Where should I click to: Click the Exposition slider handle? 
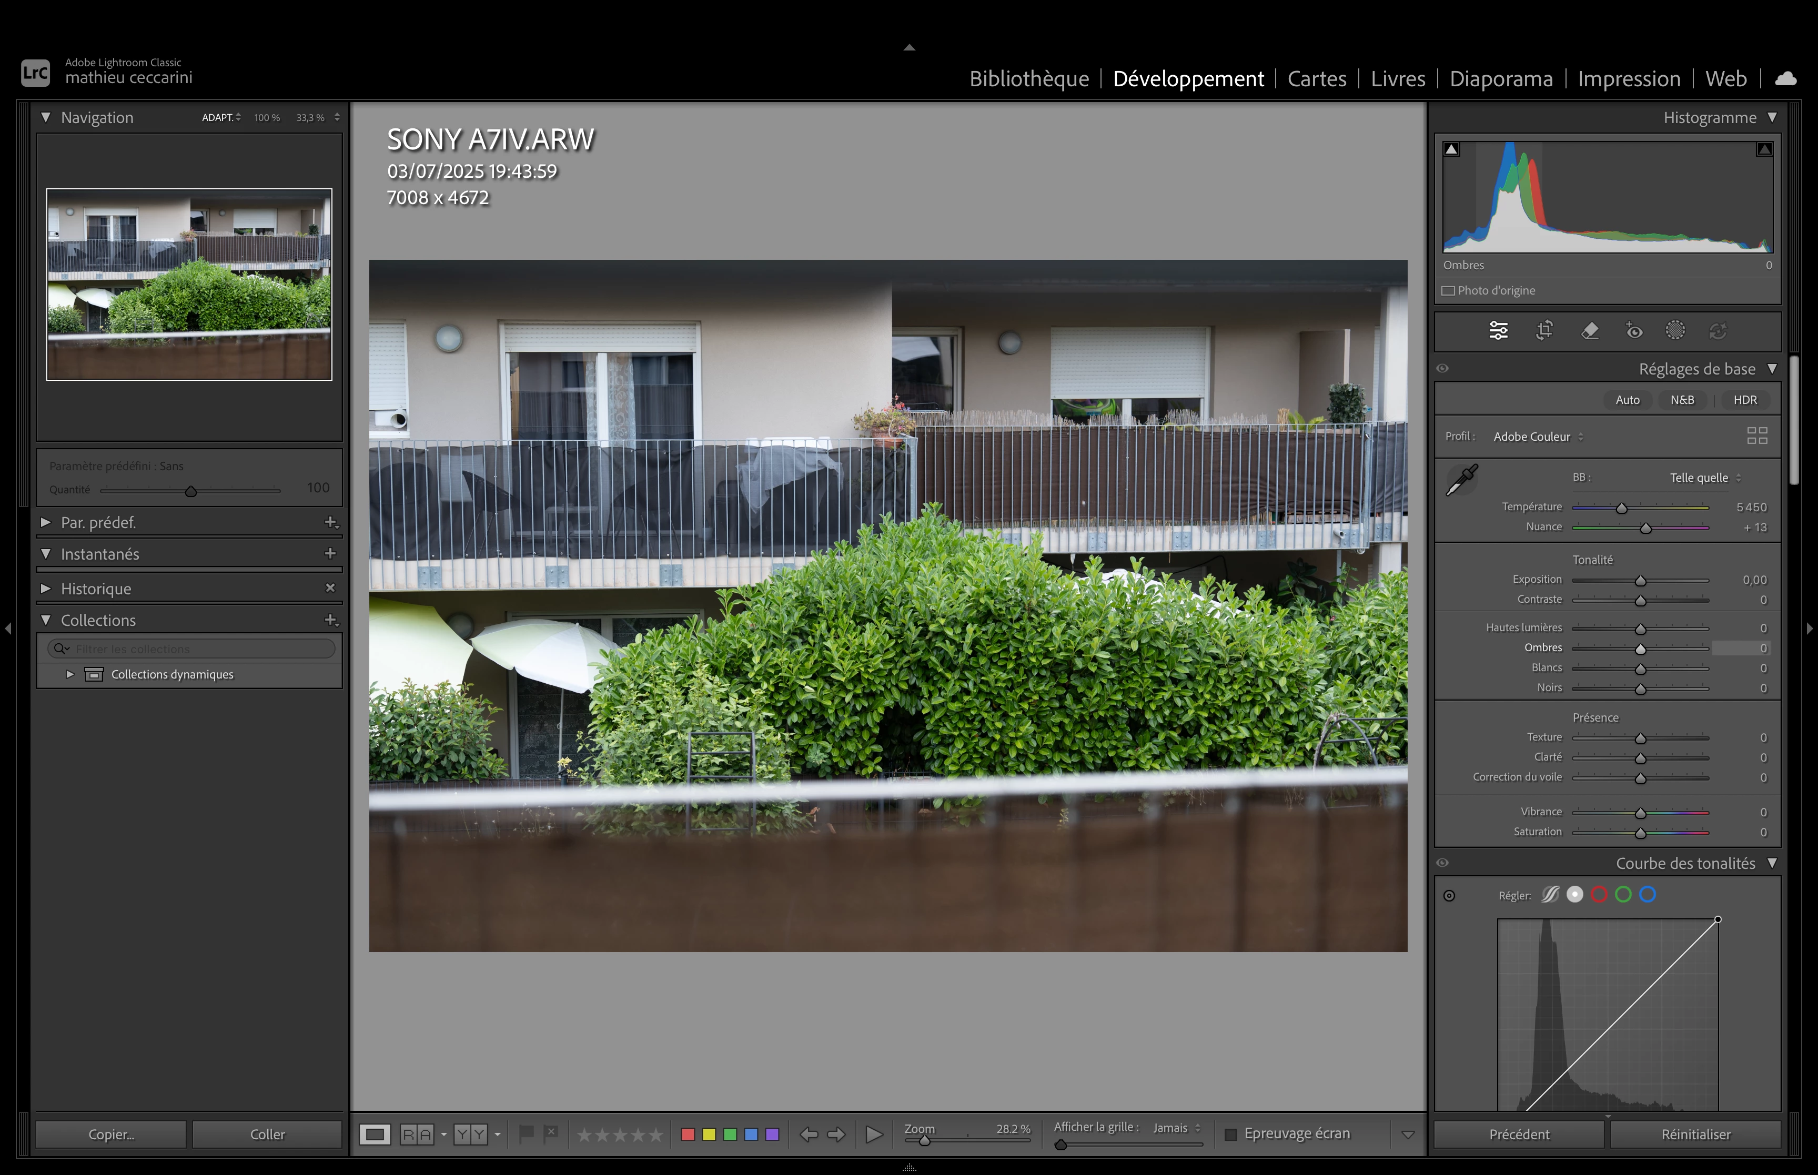[x=1640, y=581]
